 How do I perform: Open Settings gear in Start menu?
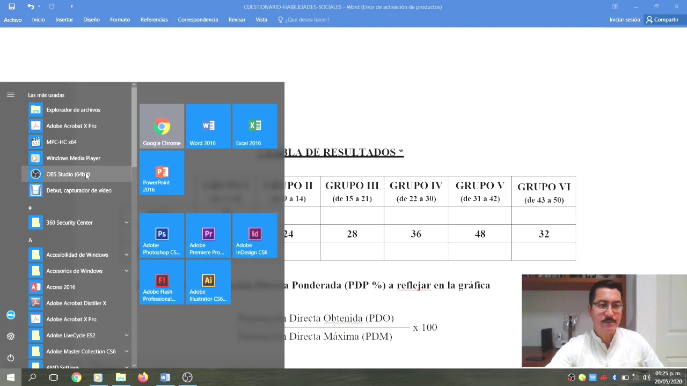pos(11,336)
